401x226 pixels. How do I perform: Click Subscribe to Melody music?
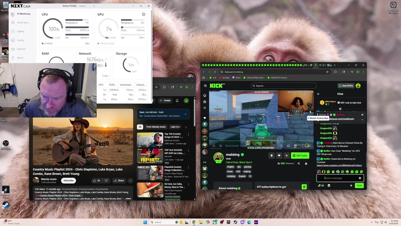68,180
